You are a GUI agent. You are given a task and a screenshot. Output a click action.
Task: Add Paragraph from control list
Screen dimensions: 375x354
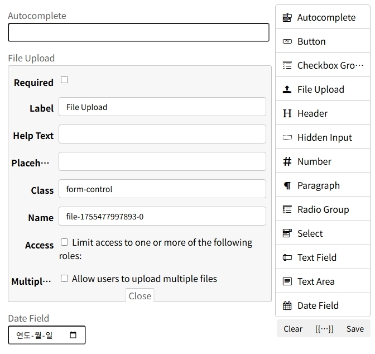[x=323, y=185]
